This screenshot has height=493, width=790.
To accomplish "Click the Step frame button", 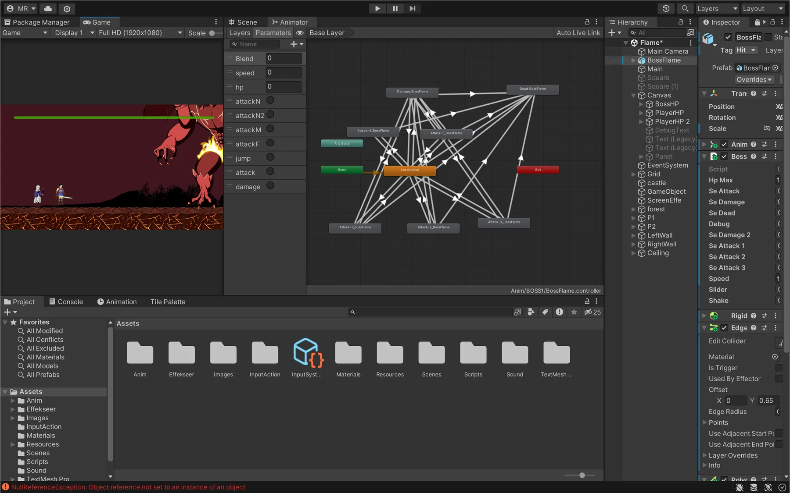I will tap(412, 8).
